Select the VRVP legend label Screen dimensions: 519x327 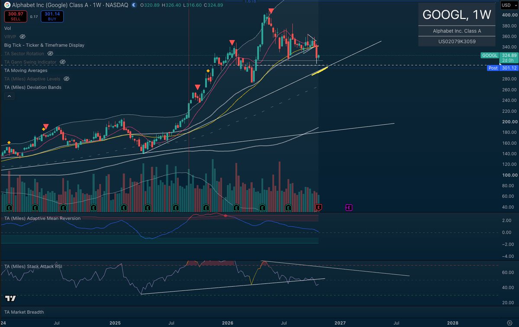pos(10,37)
